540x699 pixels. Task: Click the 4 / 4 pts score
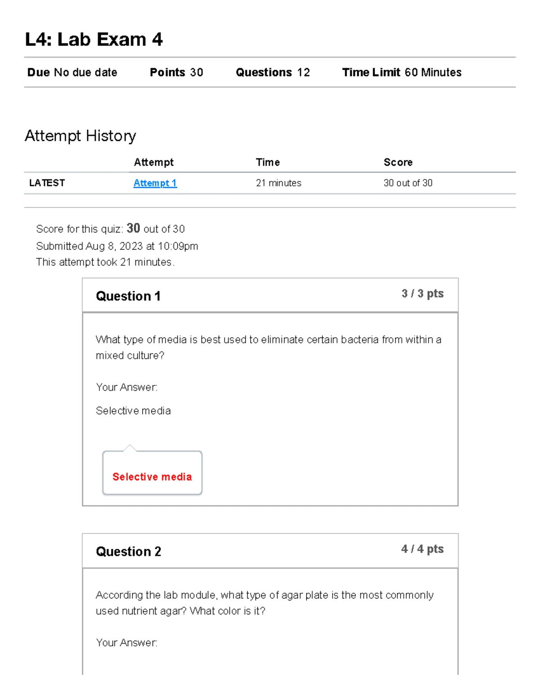coord(422,549)
